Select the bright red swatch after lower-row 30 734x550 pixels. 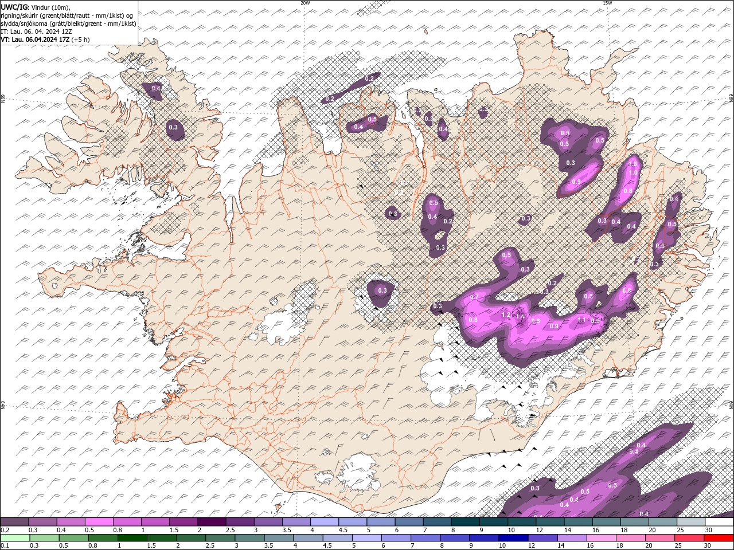[719, 538]
